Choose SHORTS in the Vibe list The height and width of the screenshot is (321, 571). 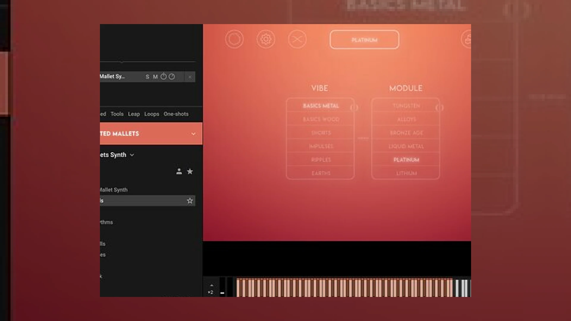point(321,133)
